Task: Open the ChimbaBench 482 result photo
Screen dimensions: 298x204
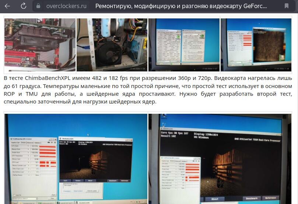Action: point(76,159)
